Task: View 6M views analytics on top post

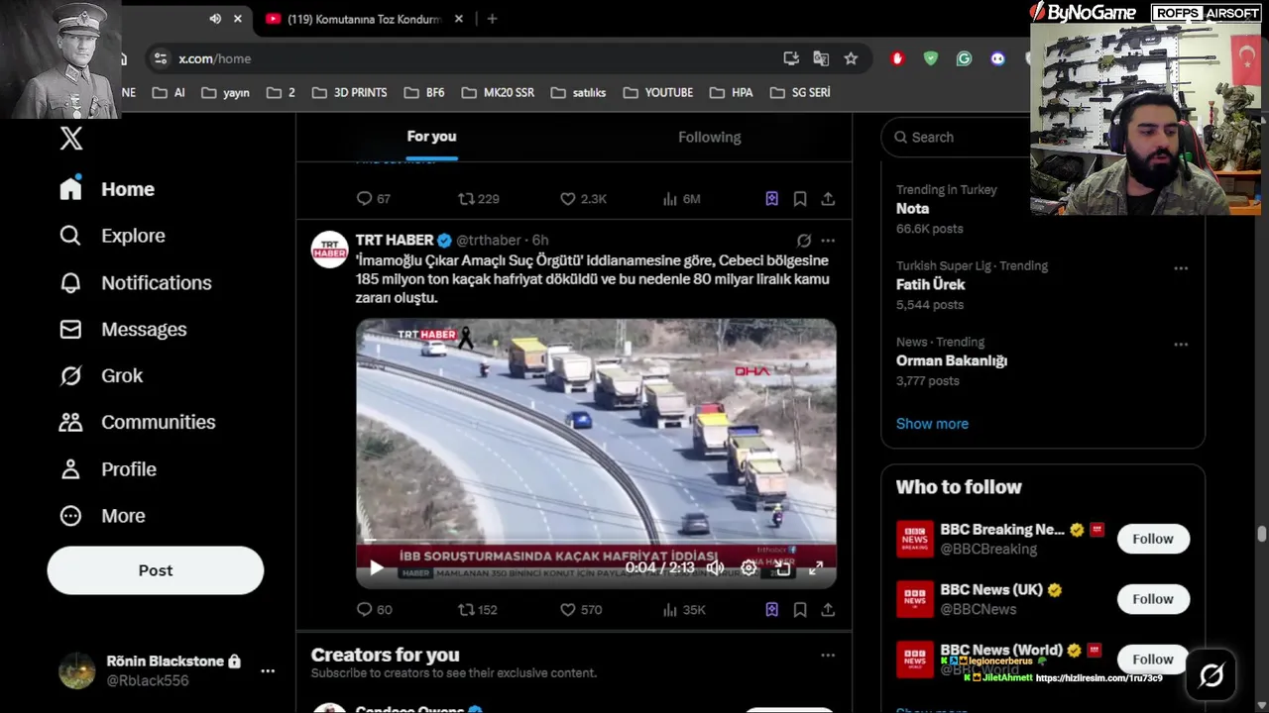Action: [x=681, y=199]
